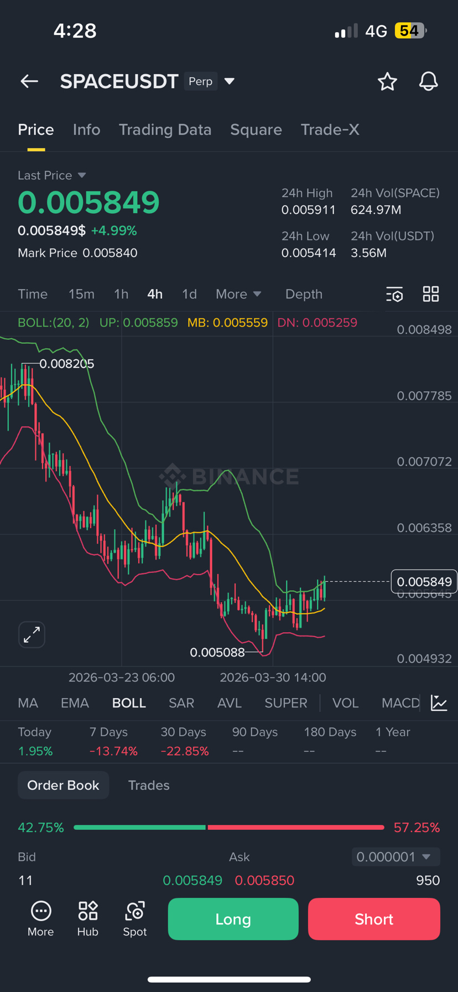458x992 pixels.
Task: Expand chart to fullscreen
Action: (32, 634)
